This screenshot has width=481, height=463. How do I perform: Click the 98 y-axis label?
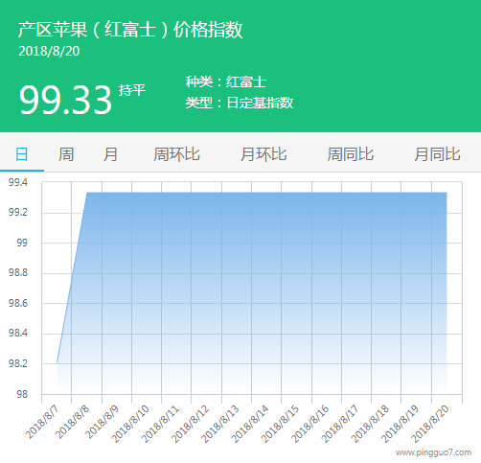point(22,394)
